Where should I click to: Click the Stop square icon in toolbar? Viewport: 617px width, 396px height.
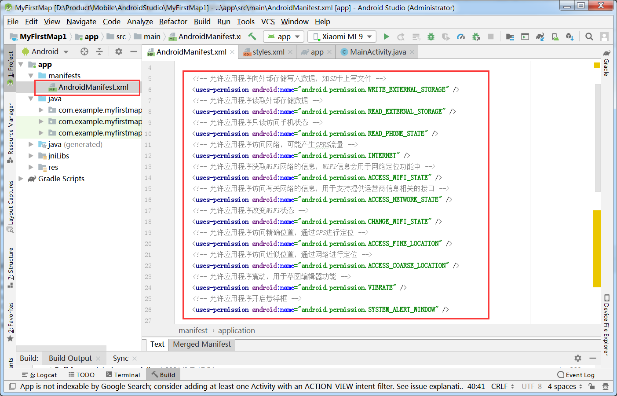click(491, 37)
